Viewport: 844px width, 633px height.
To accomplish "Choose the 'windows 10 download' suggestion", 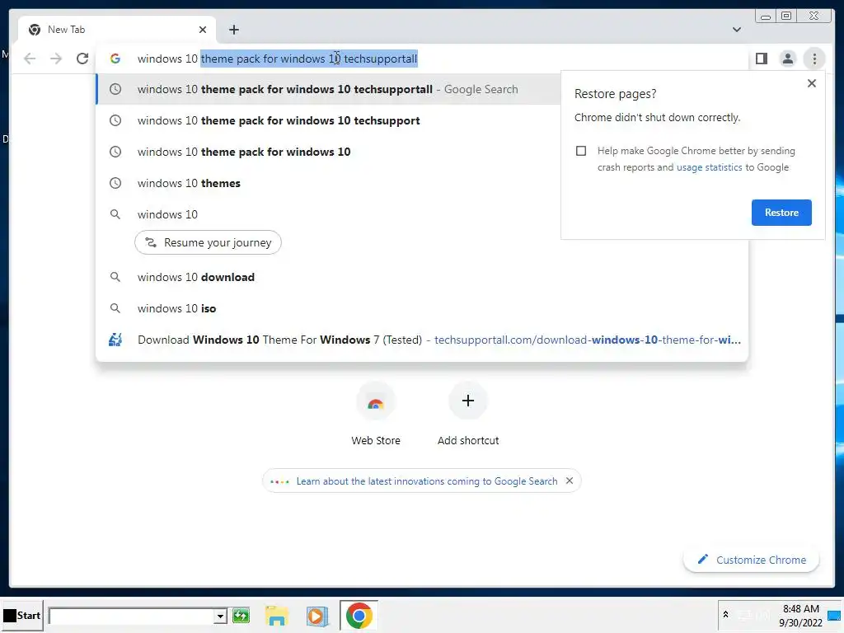I will [x=422, y=277].
